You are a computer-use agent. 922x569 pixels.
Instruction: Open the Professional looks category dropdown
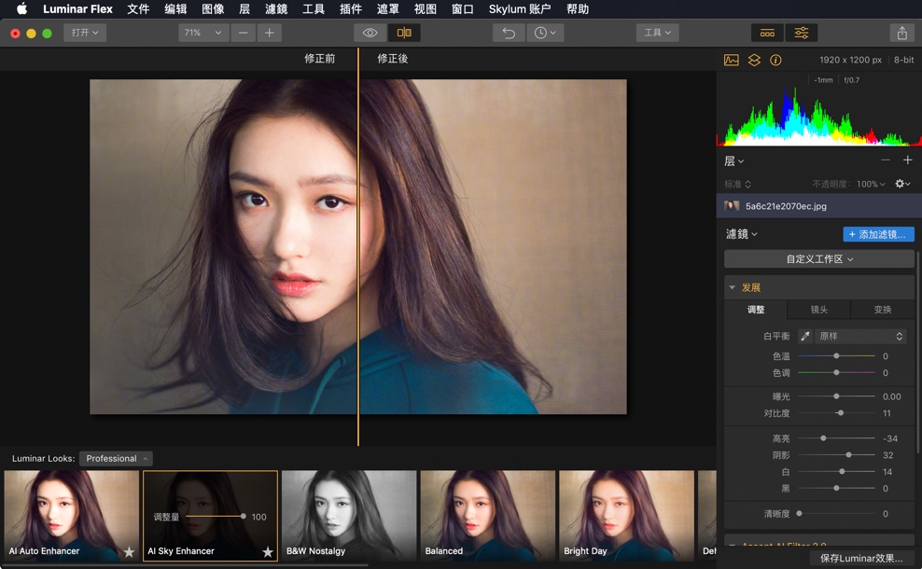pyautogui.click(x=116, y=458)
